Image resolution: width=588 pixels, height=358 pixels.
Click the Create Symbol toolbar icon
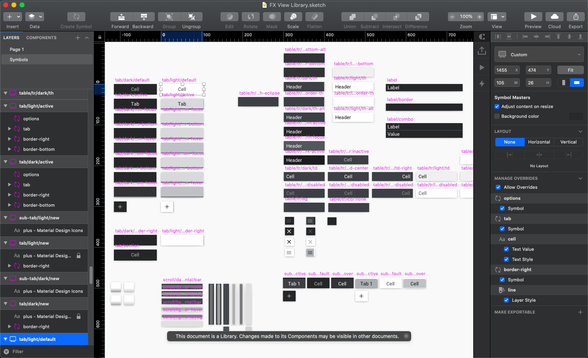(76, 17)
